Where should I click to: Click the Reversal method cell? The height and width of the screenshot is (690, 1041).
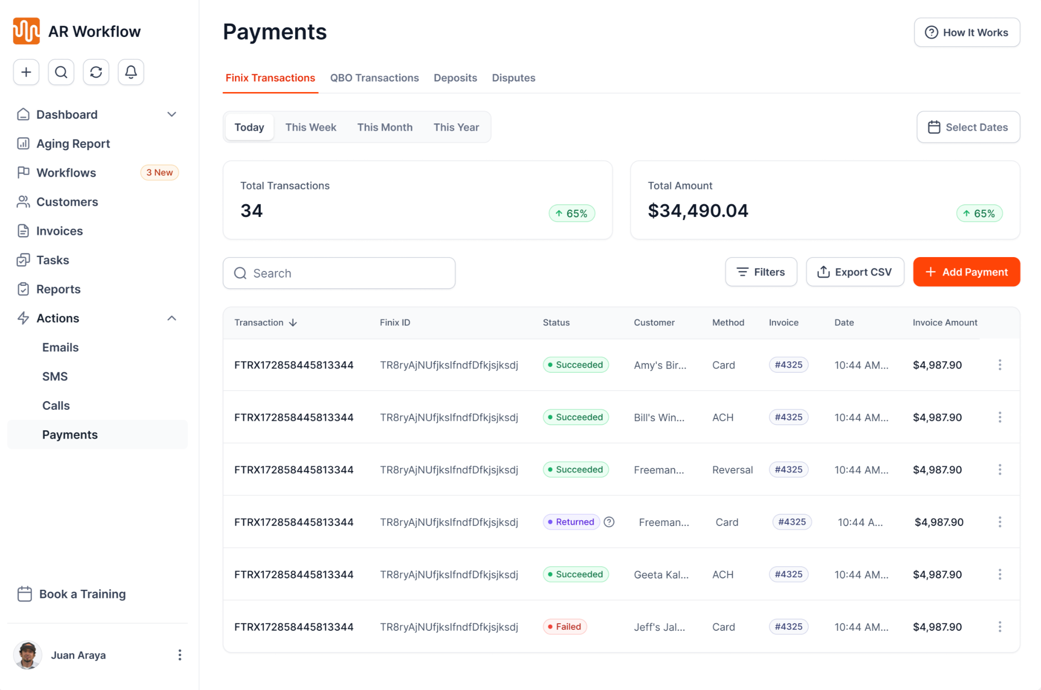click(x=732, y=469)
